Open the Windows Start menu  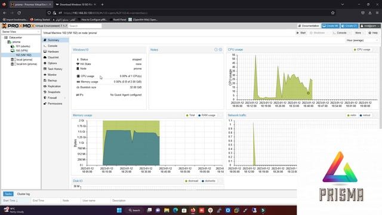119,210
